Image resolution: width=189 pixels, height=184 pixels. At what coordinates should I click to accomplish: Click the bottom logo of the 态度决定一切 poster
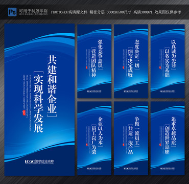tap(131, 91)
